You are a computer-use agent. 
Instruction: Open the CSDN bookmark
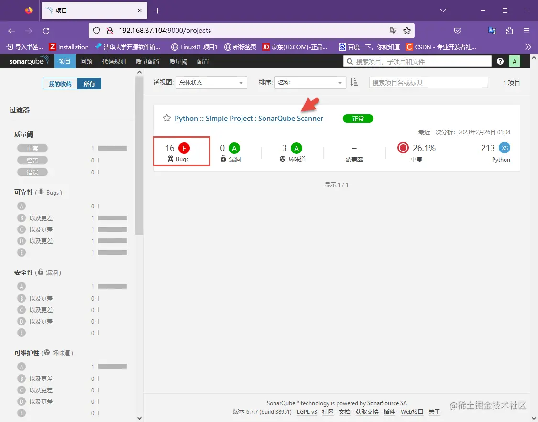point(441,47)
